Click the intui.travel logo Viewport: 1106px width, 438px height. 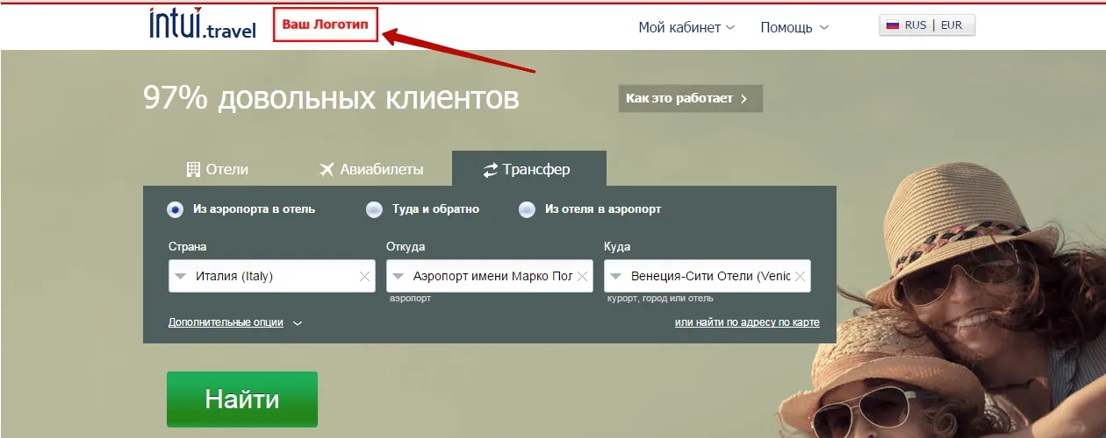coord(203,25)
